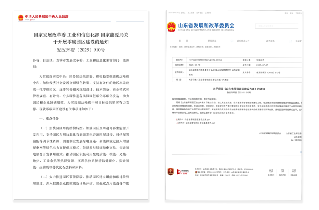Open the 版权声明 copyright icon
The height and width of the screenshot is (210, 319).
[x=282, y=171]
